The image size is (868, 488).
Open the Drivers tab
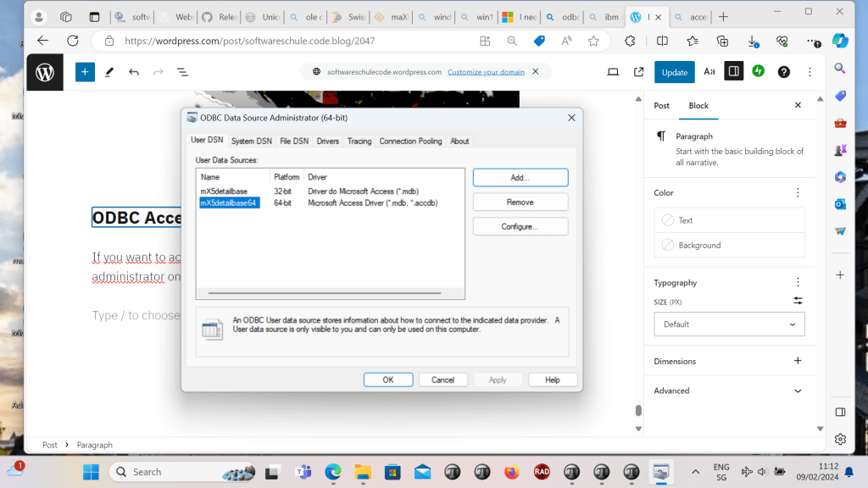(327, 141)
